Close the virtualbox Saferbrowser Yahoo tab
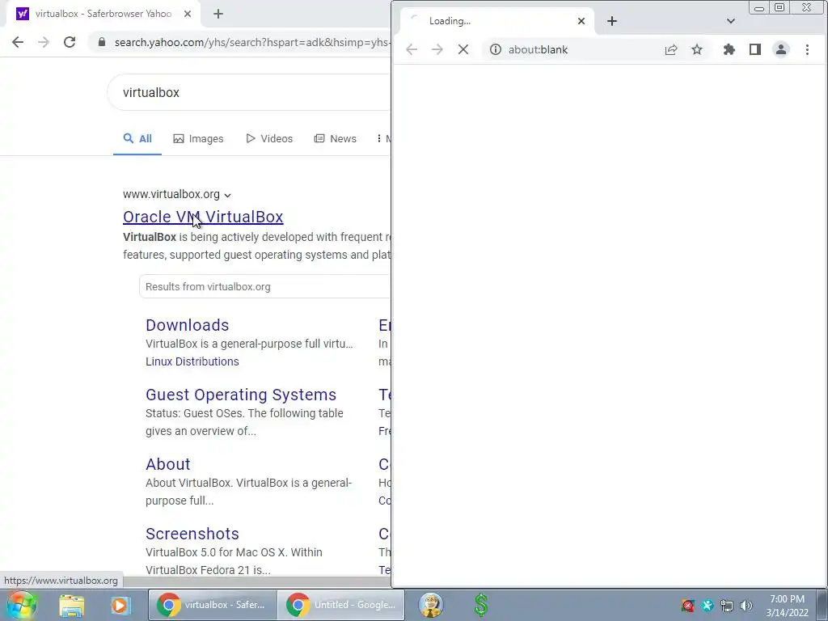This screenshot has width=828, height=621. pyautogui.click(x=188, y=14)
